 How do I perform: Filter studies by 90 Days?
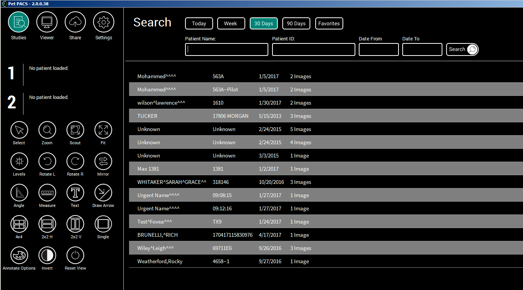(296, 23)
